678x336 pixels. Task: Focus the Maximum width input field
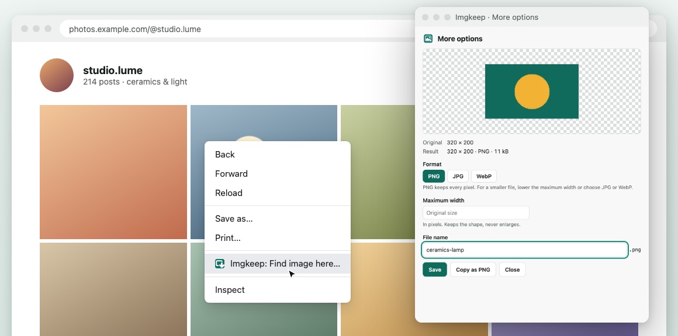click(x=476, y=213)
